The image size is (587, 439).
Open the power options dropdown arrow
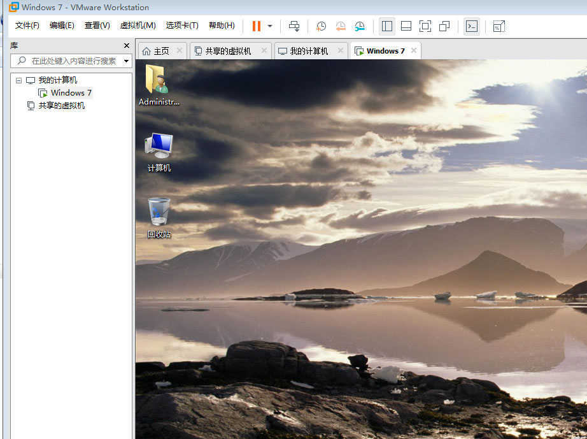click(x=270, y=26)
